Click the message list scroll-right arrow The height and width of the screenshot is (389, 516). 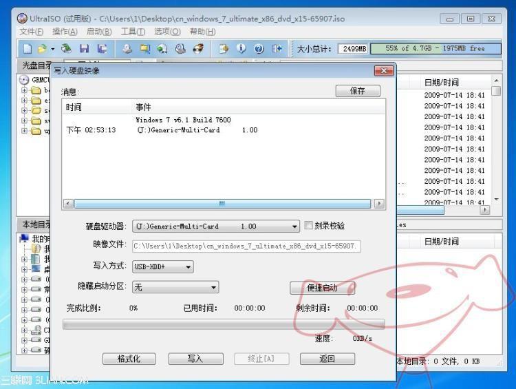click(x=379, y=204)
